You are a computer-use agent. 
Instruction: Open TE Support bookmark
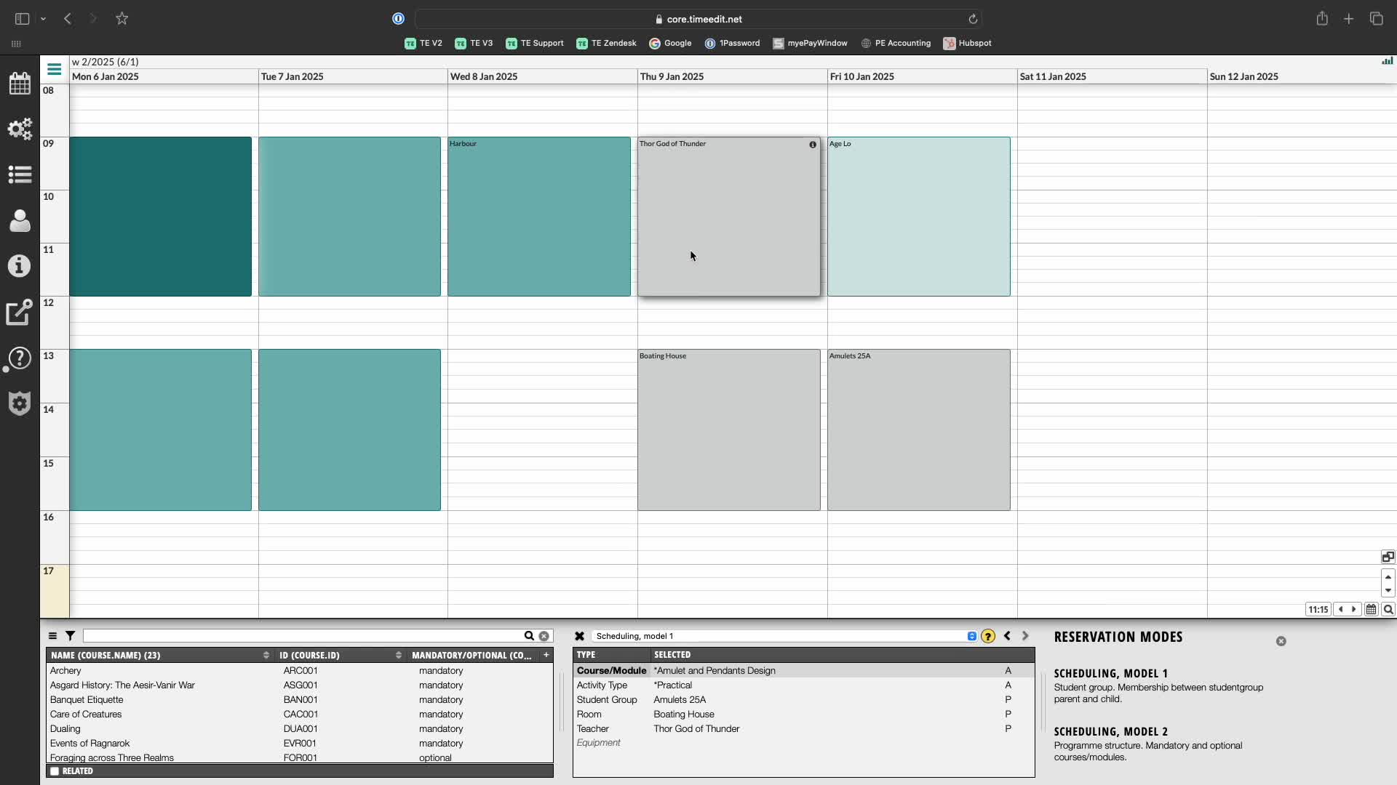[535, 43]
